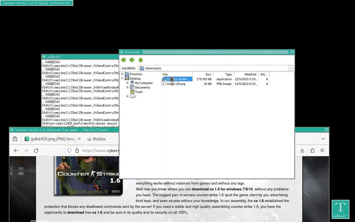Click the padlock site security icon
The height and width of the screenshot is (222, 355).
(77, 150)
